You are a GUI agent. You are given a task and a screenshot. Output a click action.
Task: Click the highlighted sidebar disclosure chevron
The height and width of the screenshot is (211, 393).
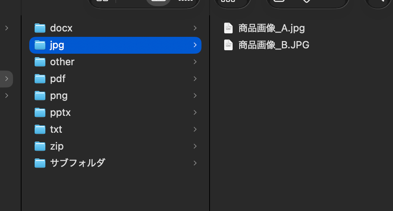(x=7, y=79)
